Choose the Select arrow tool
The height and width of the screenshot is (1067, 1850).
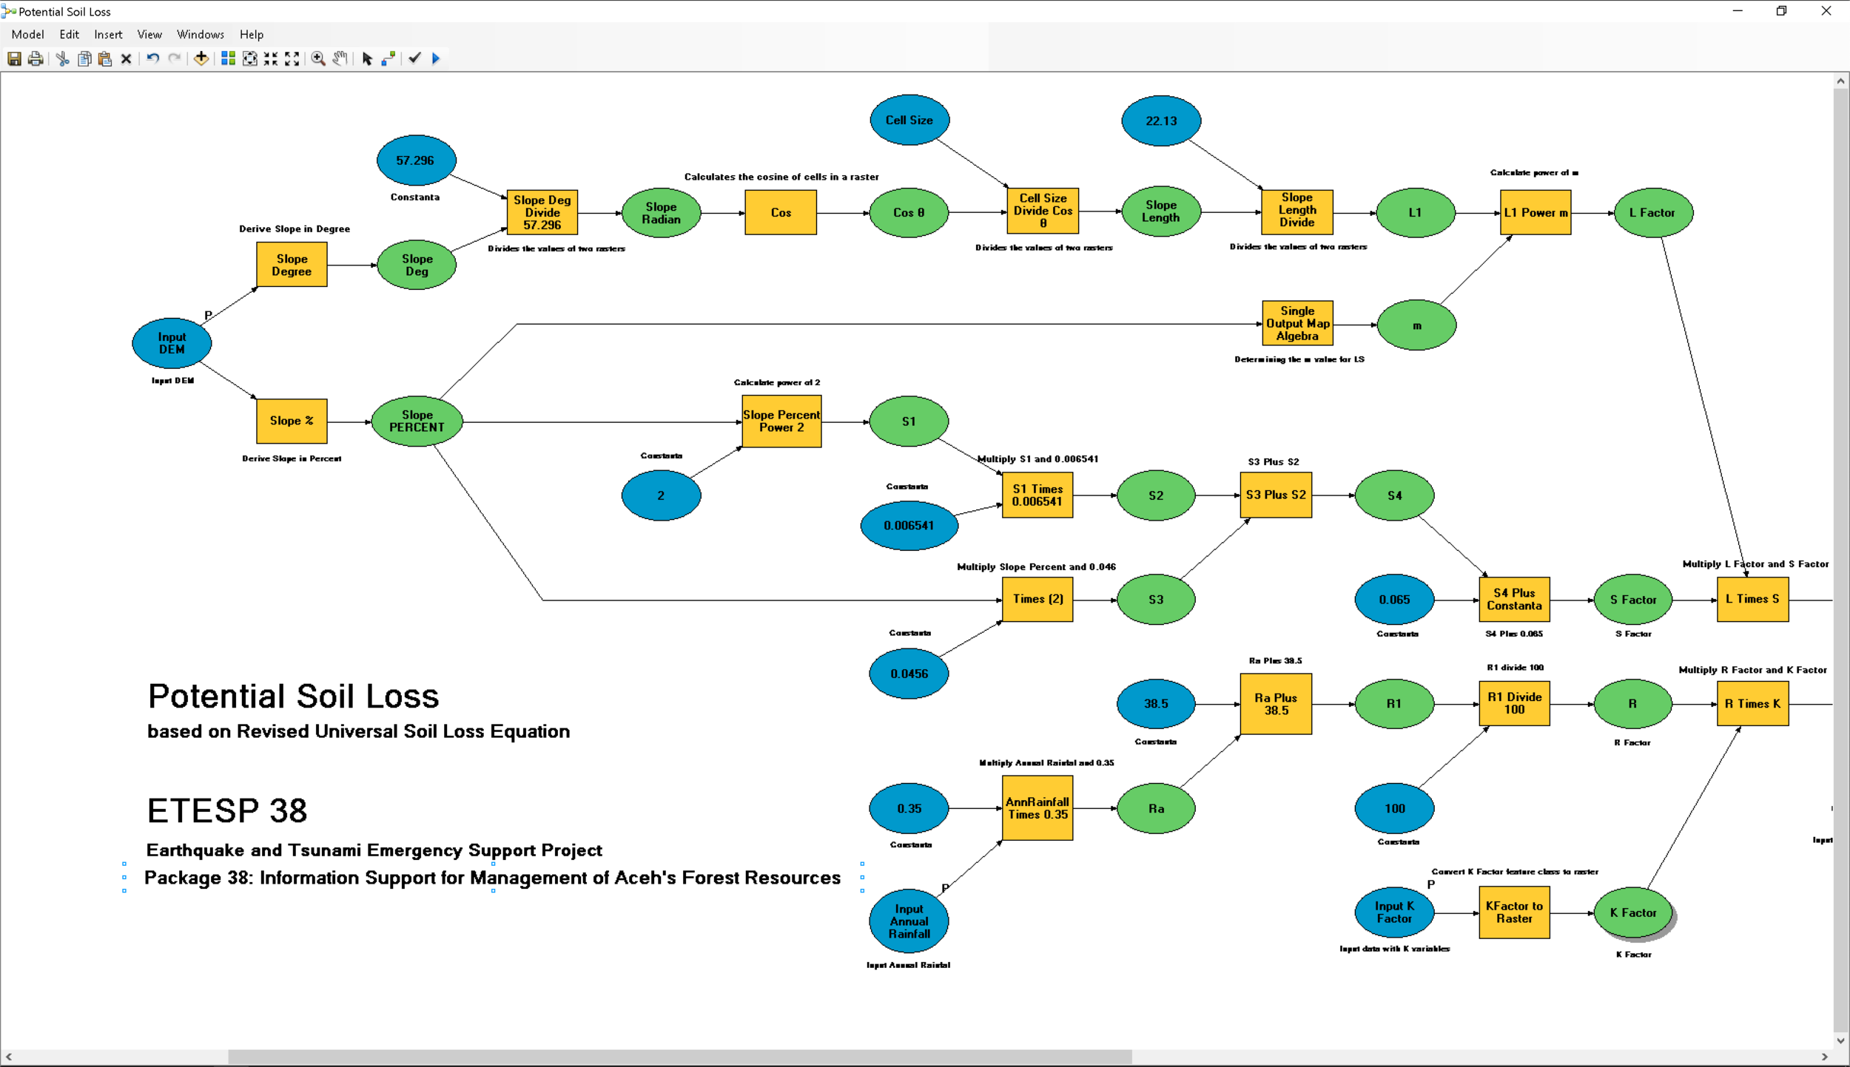[367, 58]
